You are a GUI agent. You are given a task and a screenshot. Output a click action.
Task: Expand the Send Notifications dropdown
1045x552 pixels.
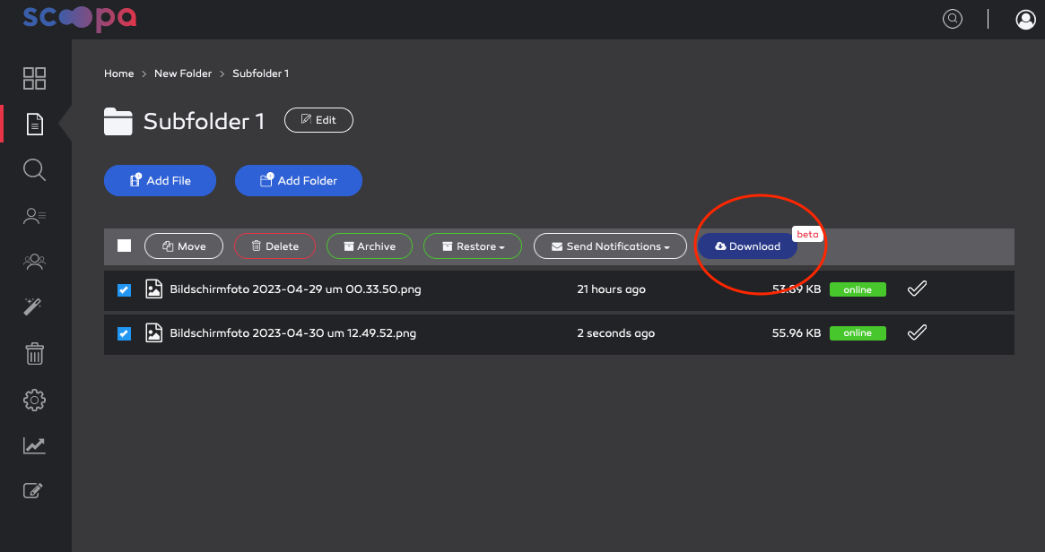[611, 246]
